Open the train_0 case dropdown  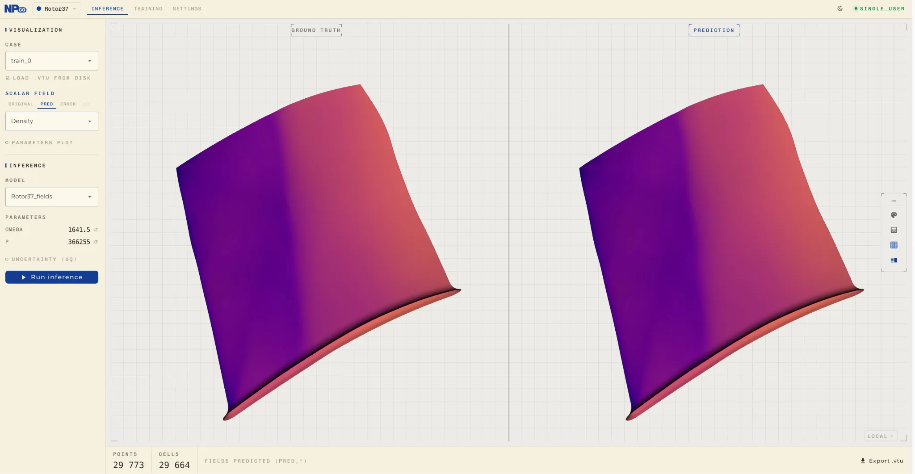pyautogui.click(x=52, y=61)
